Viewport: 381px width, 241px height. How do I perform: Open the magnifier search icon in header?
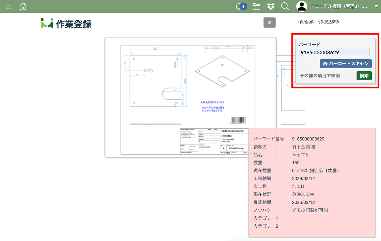(x=285, y=6)
